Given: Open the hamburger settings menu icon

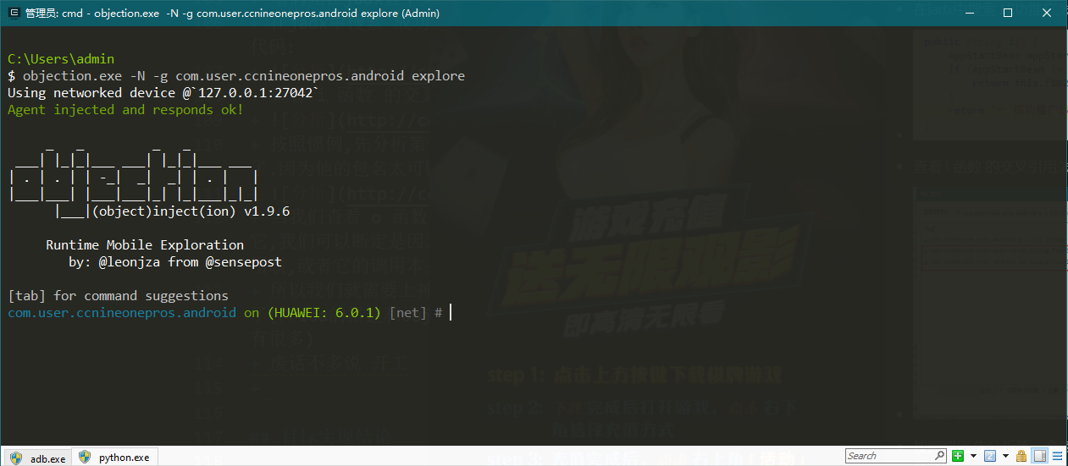Looking at the screenshot, I should (x=1057, y=457).
